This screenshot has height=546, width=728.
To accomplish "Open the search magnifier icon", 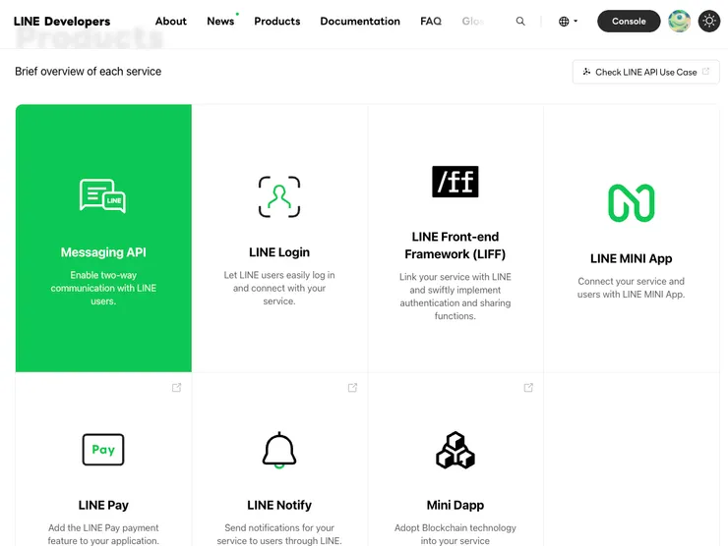I will click(x=520, y=22).
